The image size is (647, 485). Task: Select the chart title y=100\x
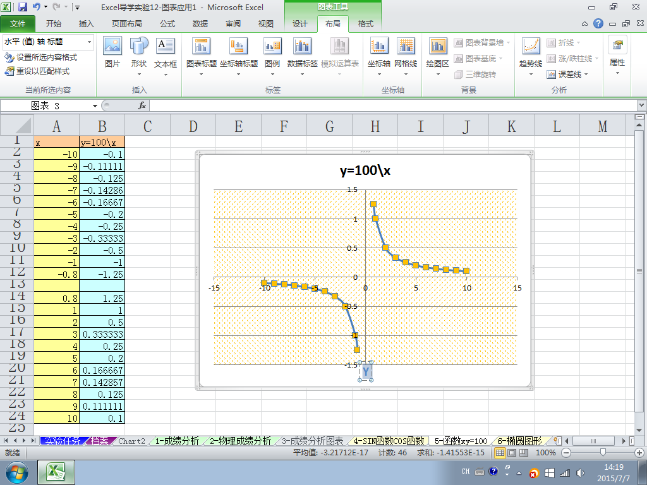(x=365, y=171)
